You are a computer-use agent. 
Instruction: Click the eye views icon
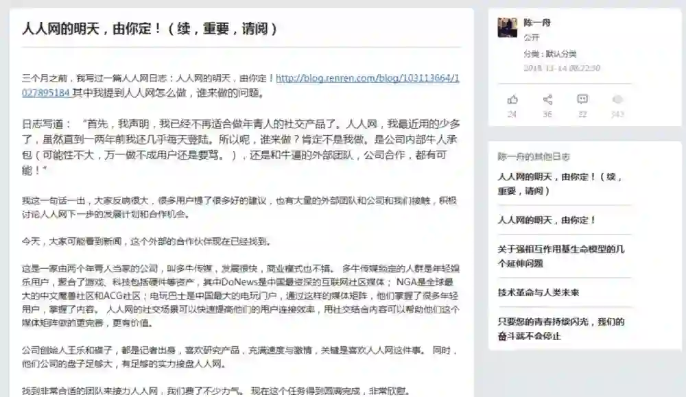tap(617, 99)
